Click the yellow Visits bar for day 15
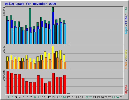This screenshot has height=100, width=129. (x=60, y=55)
